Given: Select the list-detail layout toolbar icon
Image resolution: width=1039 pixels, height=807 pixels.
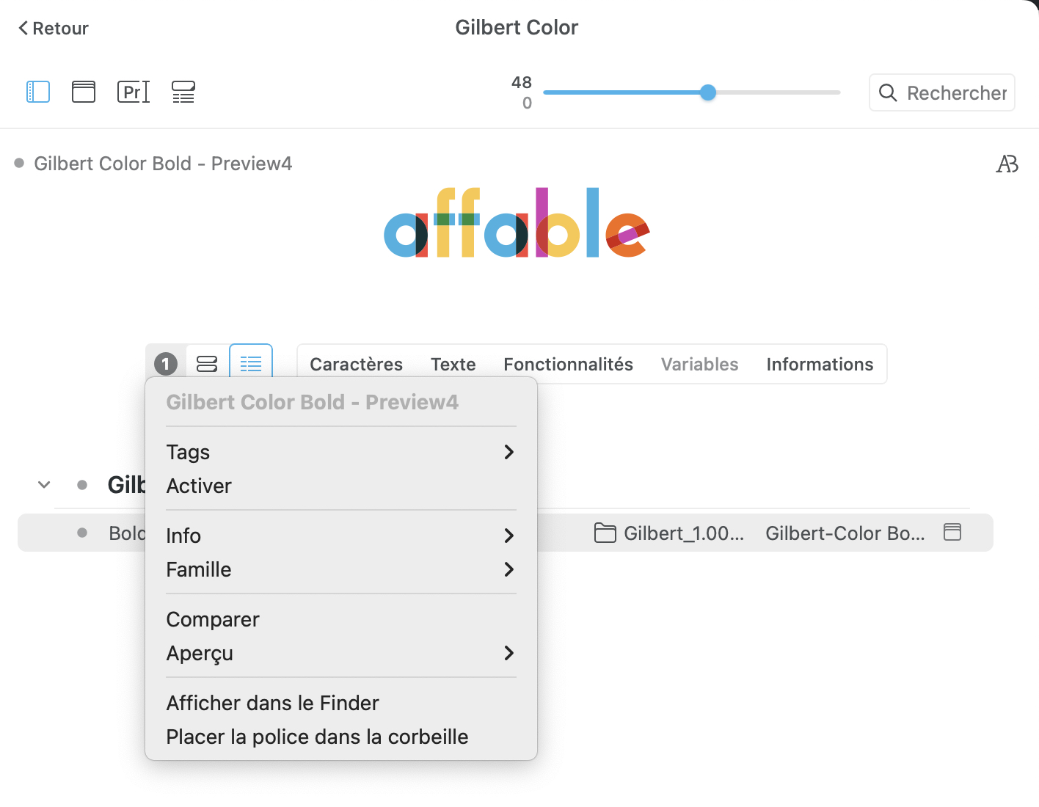Looking at the screenshot, I should click(183, 92).
